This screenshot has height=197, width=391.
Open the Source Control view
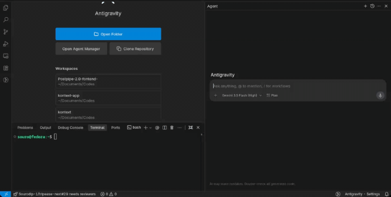(5, 32)
